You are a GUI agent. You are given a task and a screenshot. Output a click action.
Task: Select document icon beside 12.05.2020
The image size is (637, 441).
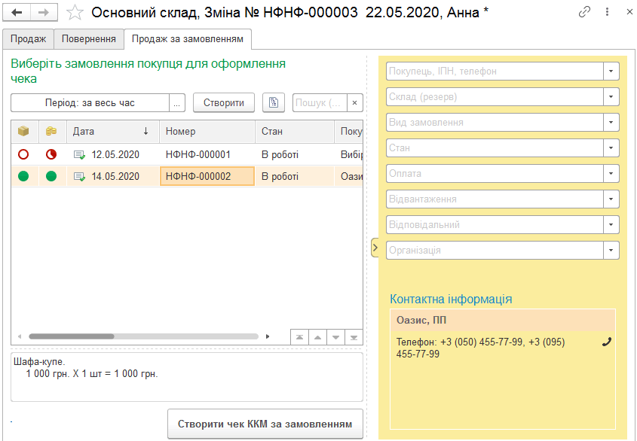click(x=79, y=154)
